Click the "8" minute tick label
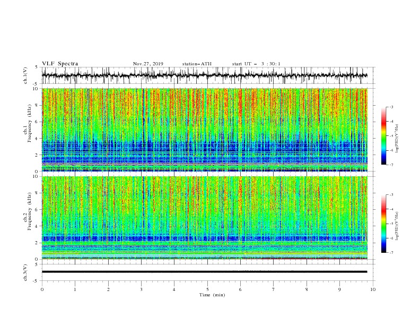 [307, 289]
